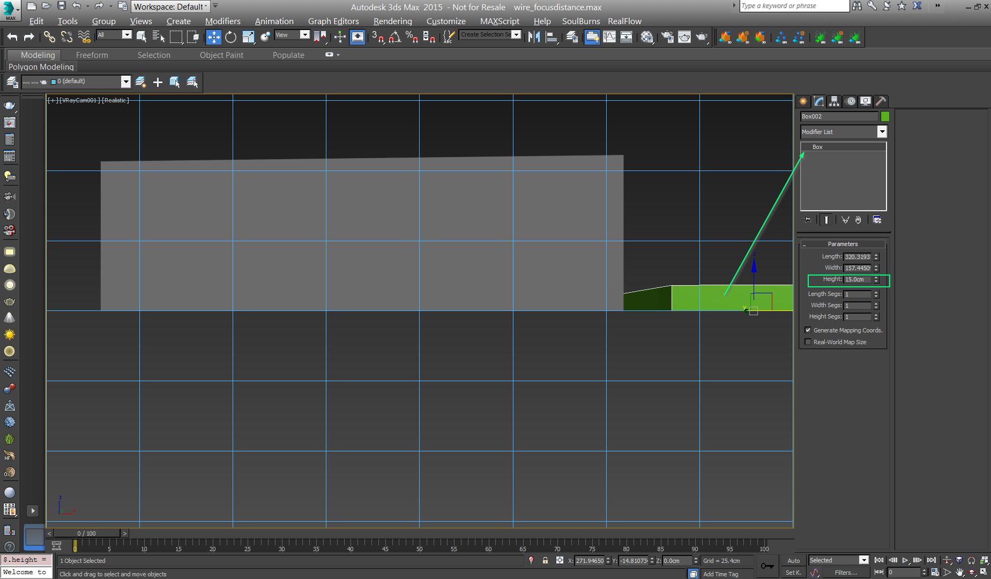The image size is (991, 579).
Task: Click Add Time Tag label
Action: pyautogui.click(x=720, y=574)
